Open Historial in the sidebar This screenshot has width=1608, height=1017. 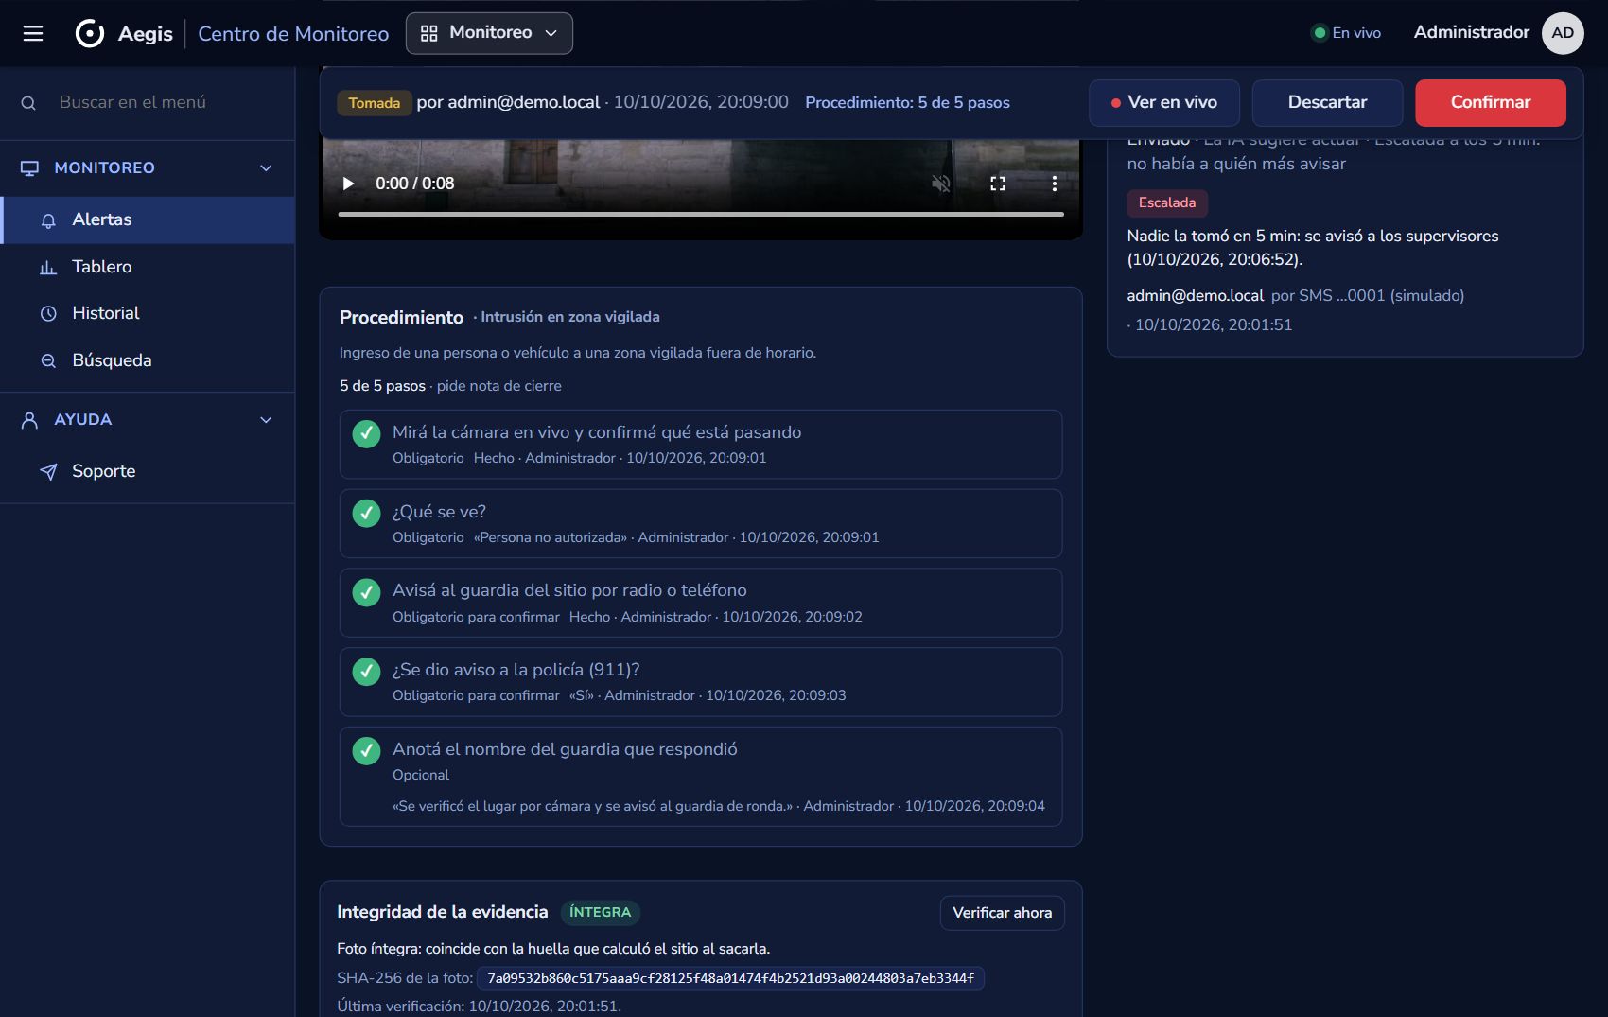click(149, 313)
